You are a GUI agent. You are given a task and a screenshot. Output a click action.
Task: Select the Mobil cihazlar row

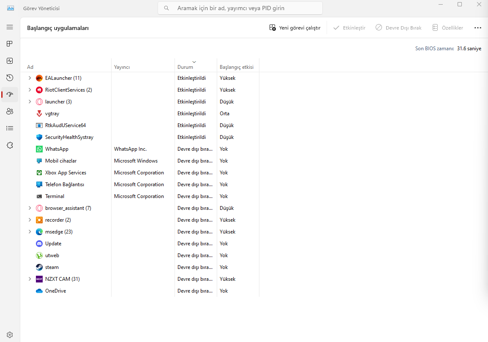coord(140,161)
